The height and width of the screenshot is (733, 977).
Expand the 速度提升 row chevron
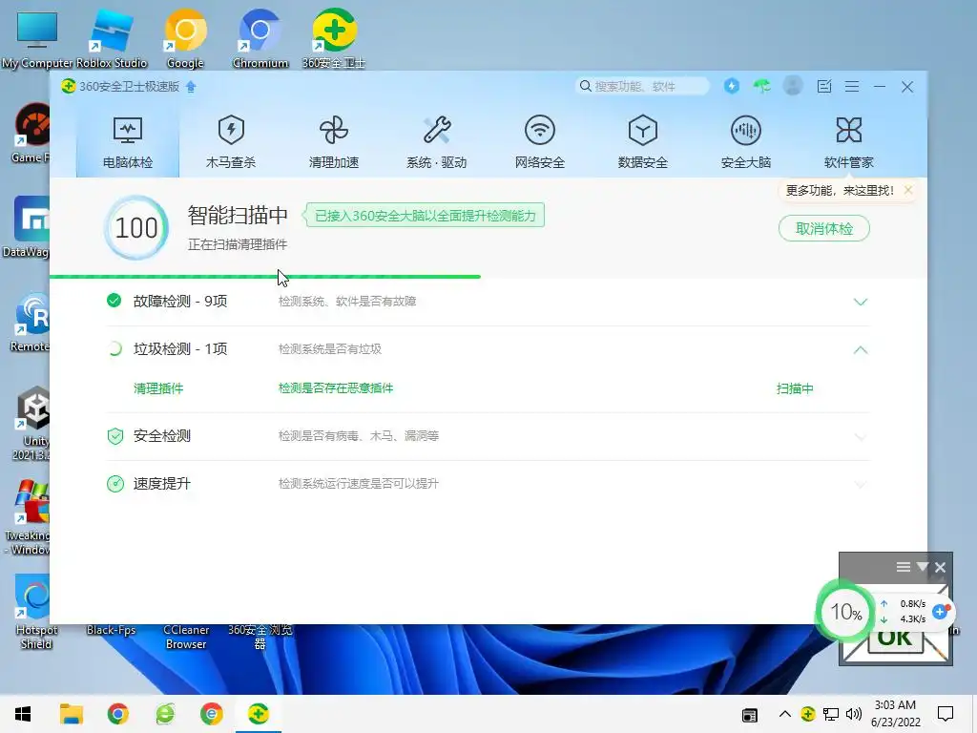(860, 484)
